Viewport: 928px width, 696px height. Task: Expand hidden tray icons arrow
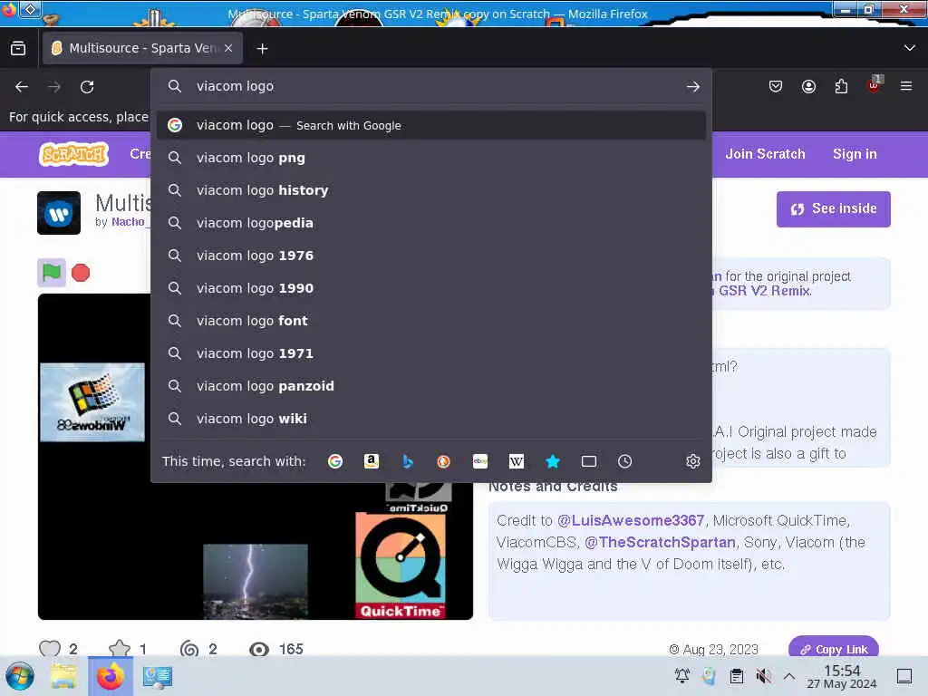coord(789,676)
